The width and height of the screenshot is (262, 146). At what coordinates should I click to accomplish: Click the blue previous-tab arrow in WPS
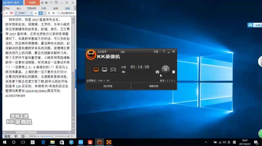(x=40, y=13)
